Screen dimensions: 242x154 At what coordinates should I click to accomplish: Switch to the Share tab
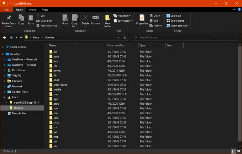32,10
